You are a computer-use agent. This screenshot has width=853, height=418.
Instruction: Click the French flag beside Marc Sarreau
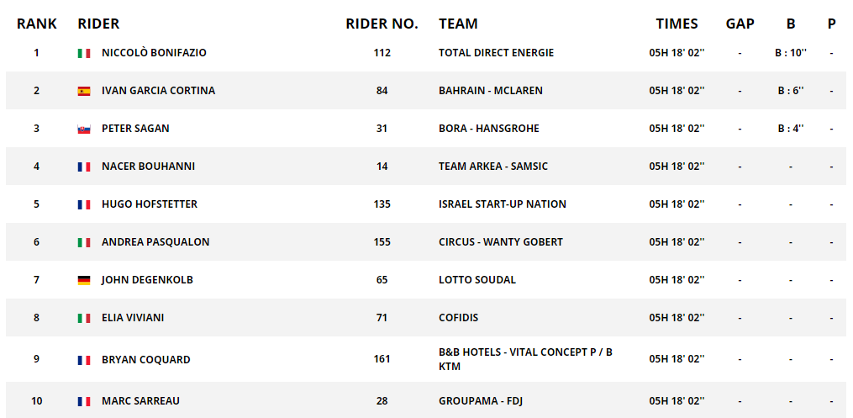click(84, 401)
